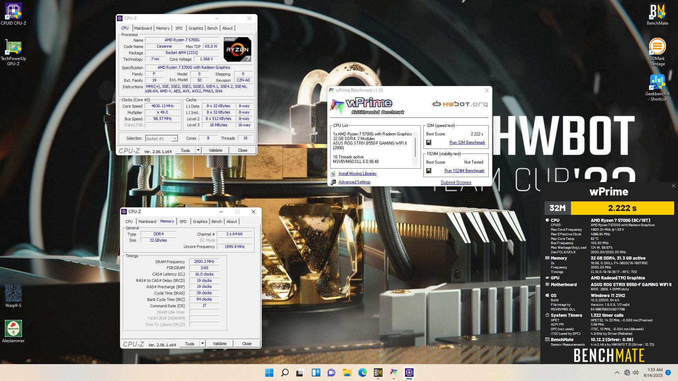Image resolution: width=678 pixels, height=381 pixels.
Task: Select Mainboard tab in top CPU-Z
Action: pyautogui.click(x=143, y=28)
